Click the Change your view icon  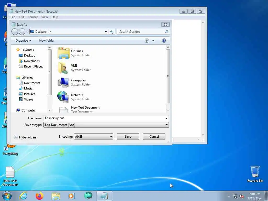click(x=148, y=41)
